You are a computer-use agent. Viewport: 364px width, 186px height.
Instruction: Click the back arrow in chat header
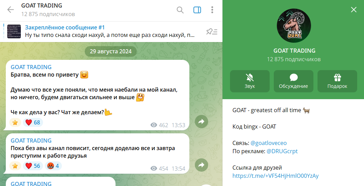(x=11, y=10)
